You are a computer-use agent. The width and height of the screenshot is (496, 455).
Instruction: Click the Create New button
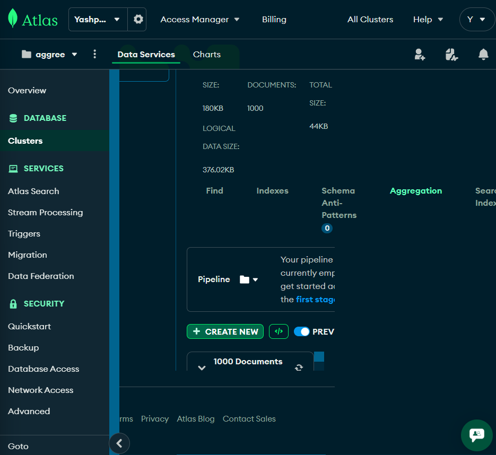[x=225, y=331]
